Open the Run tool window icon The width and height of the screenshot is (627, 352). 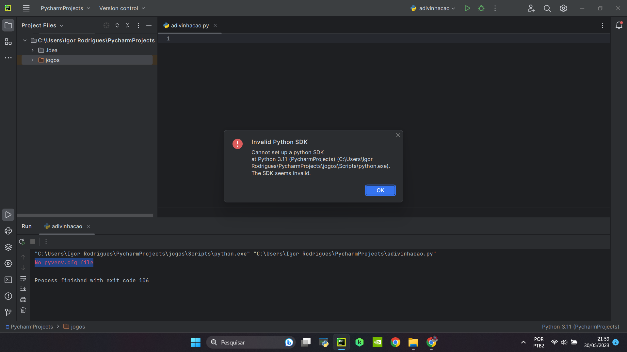[x=8, y=215]
